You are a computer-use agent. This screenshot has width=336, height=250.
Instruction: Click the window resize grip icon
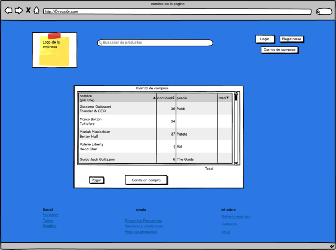[x=332, y=246]
